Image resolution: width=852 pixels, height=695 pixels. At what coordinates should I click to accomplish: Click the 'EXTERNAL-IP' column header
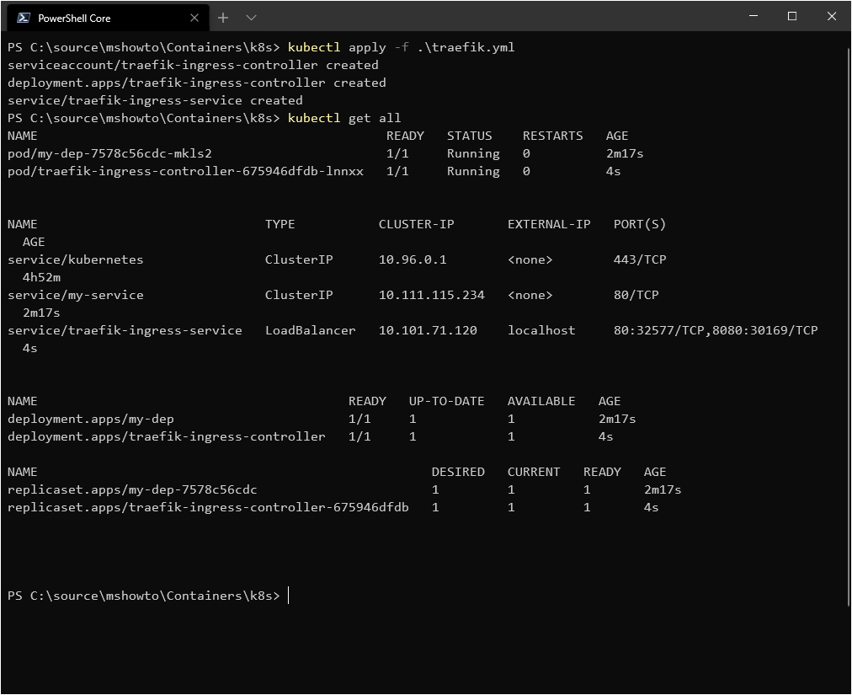pyautogui.click(x=549, y=224)
